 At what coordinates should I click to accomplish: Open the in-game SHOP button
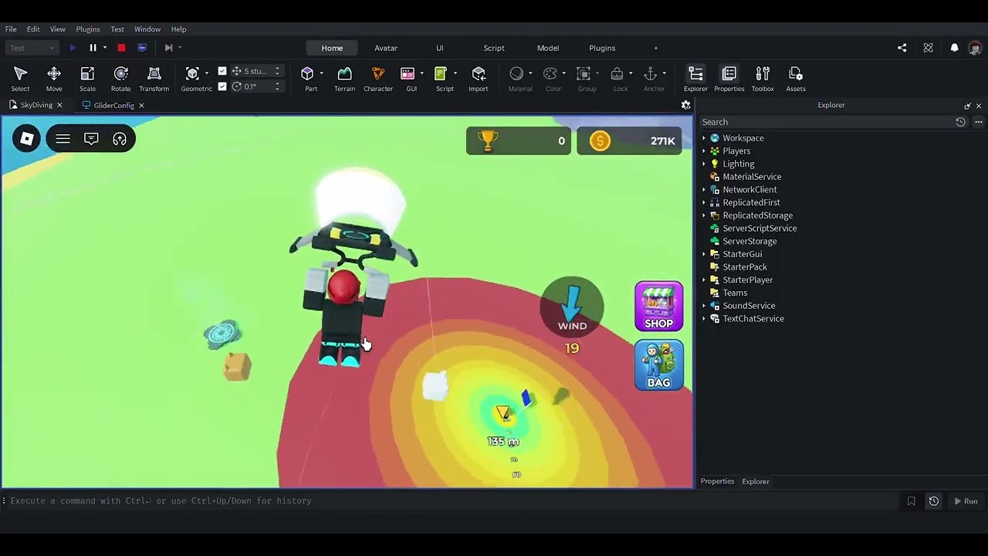pos(658,307)
